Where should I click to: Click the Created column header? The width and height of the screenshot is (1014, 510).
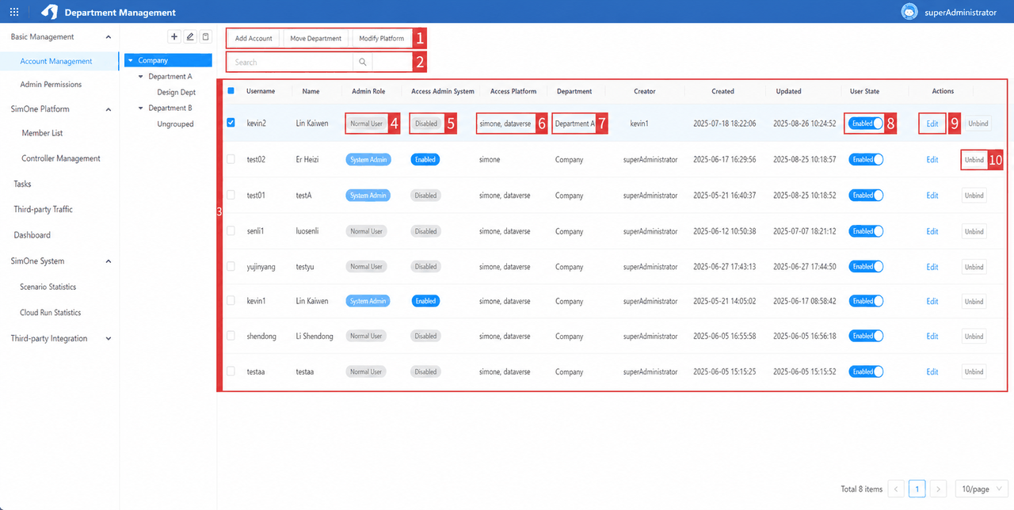(x=722, y=91)
